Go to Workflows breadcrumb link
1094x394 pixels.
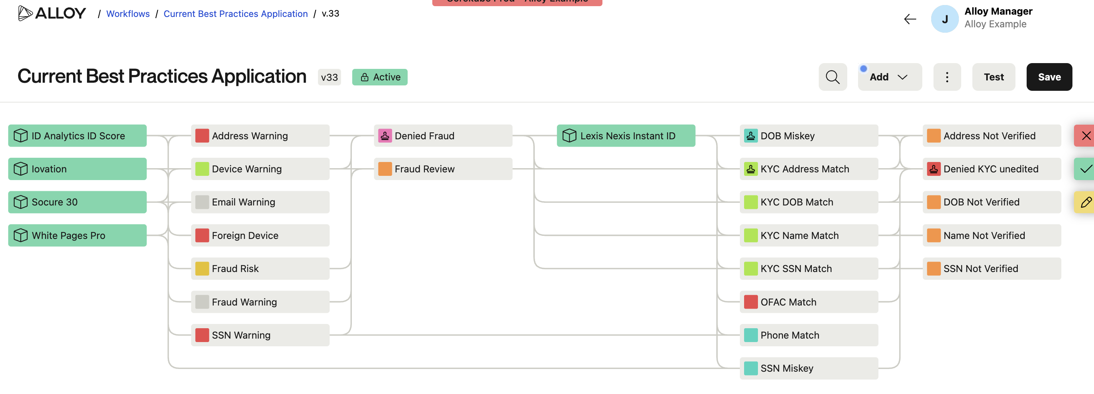(128, 13)
